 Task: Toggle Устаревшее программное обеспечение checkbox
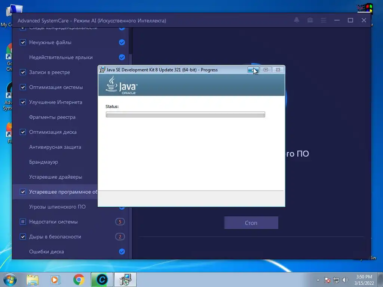23,192
